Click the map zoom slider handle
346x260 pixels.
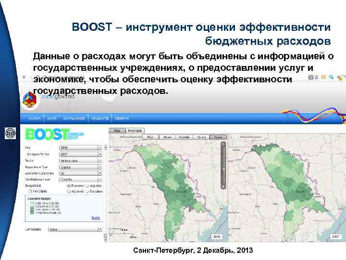point(223,169)
